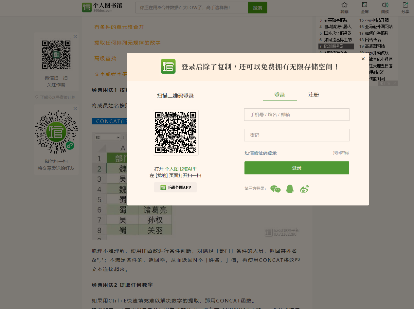Open ad link 零基础学编程

[336, 20]
